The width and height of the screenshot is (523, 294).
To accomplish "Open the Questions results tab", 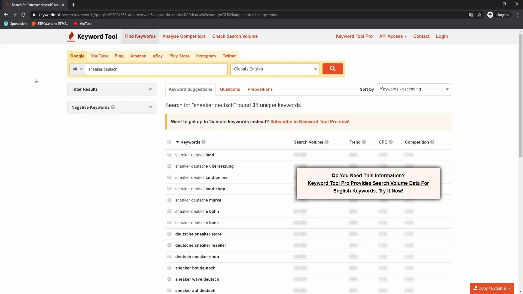I will click(x=230, y=89).
